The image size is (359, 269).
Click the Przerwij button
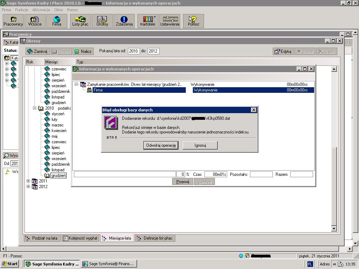click(x=183, y=182)
